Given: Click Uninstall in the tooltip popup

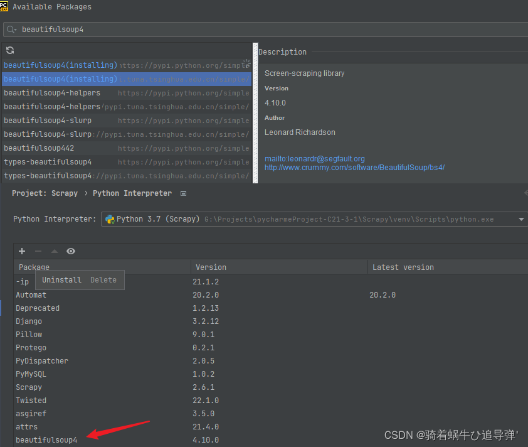Looking at the screenshot, I should pyautogui.click(x=61, y=280).
